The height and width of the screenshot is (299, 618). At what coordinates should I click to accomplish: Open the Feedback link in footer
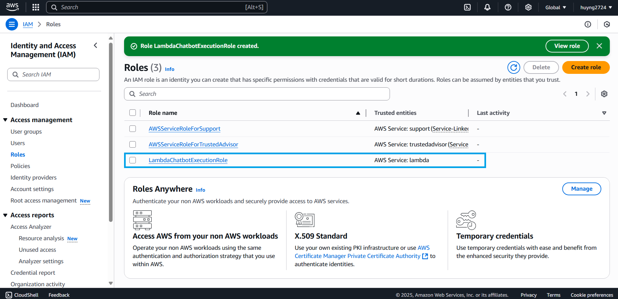tap(59, 295)
